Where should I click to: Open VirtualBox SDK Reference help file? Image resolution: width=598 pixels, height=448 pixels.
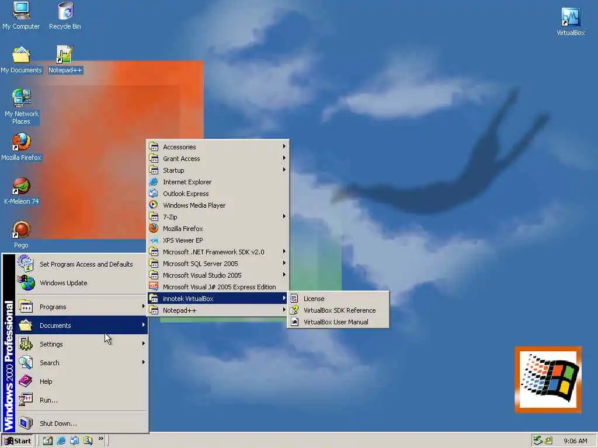(x=338, y=310)
